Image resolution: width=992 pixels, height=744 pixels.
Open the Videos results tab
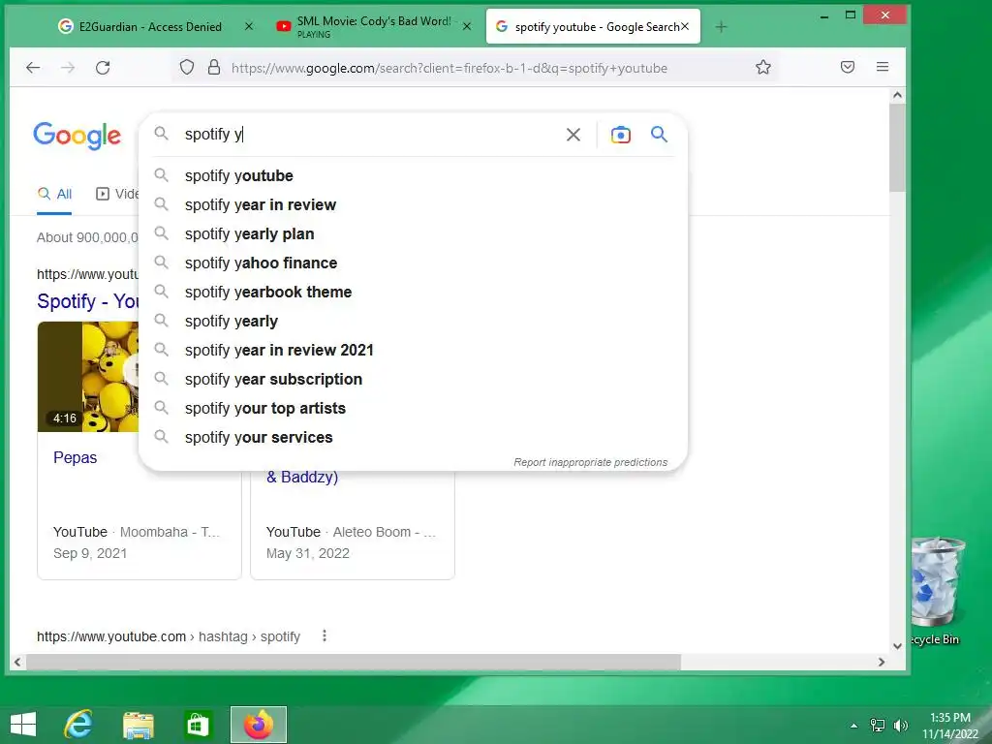[117, 194]
